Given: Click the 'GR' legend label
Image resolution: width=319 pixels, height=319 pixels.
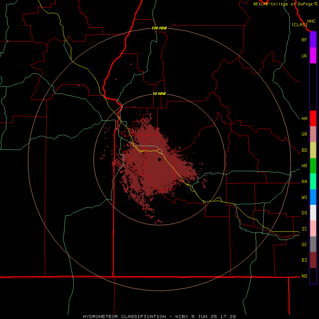Looking at the screenshot, I should point(304,134).
